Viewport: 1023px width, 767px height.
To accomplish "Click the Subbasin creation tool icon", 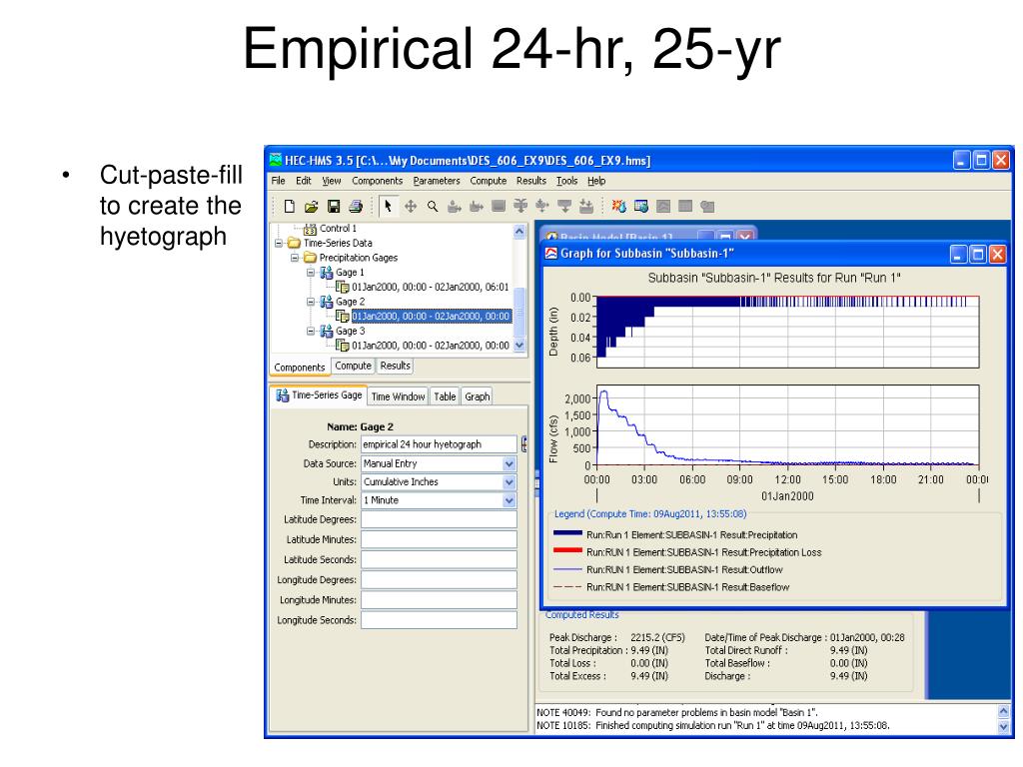I will 455,207.
